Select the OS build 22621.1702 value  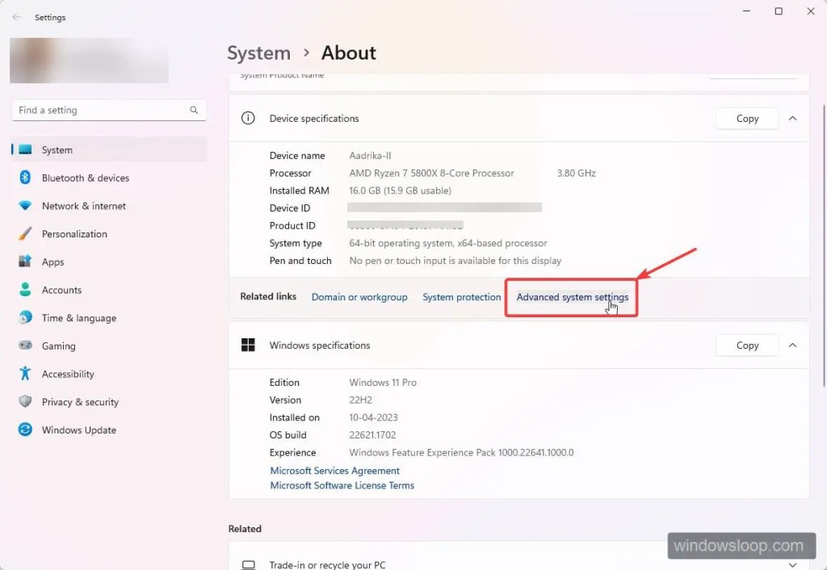pos(372,435)
